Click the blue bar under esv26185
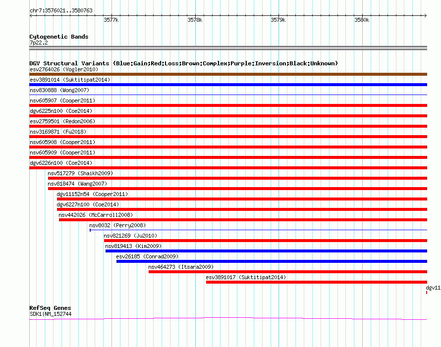The height and width of the screenshot is (347, 441). 272,261
